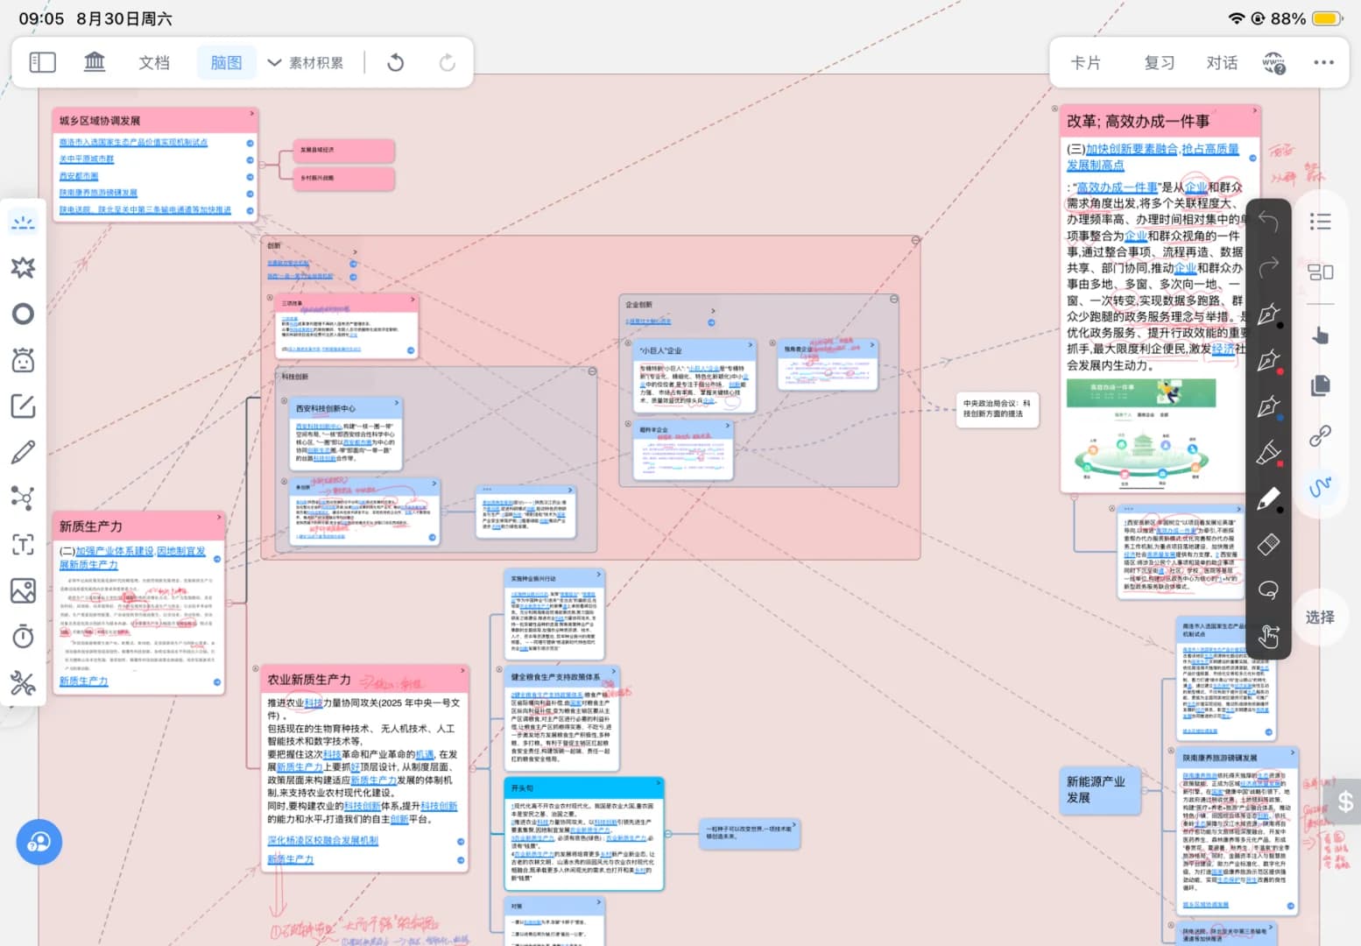Open the www research browser icon

(x=1273, y=62)
